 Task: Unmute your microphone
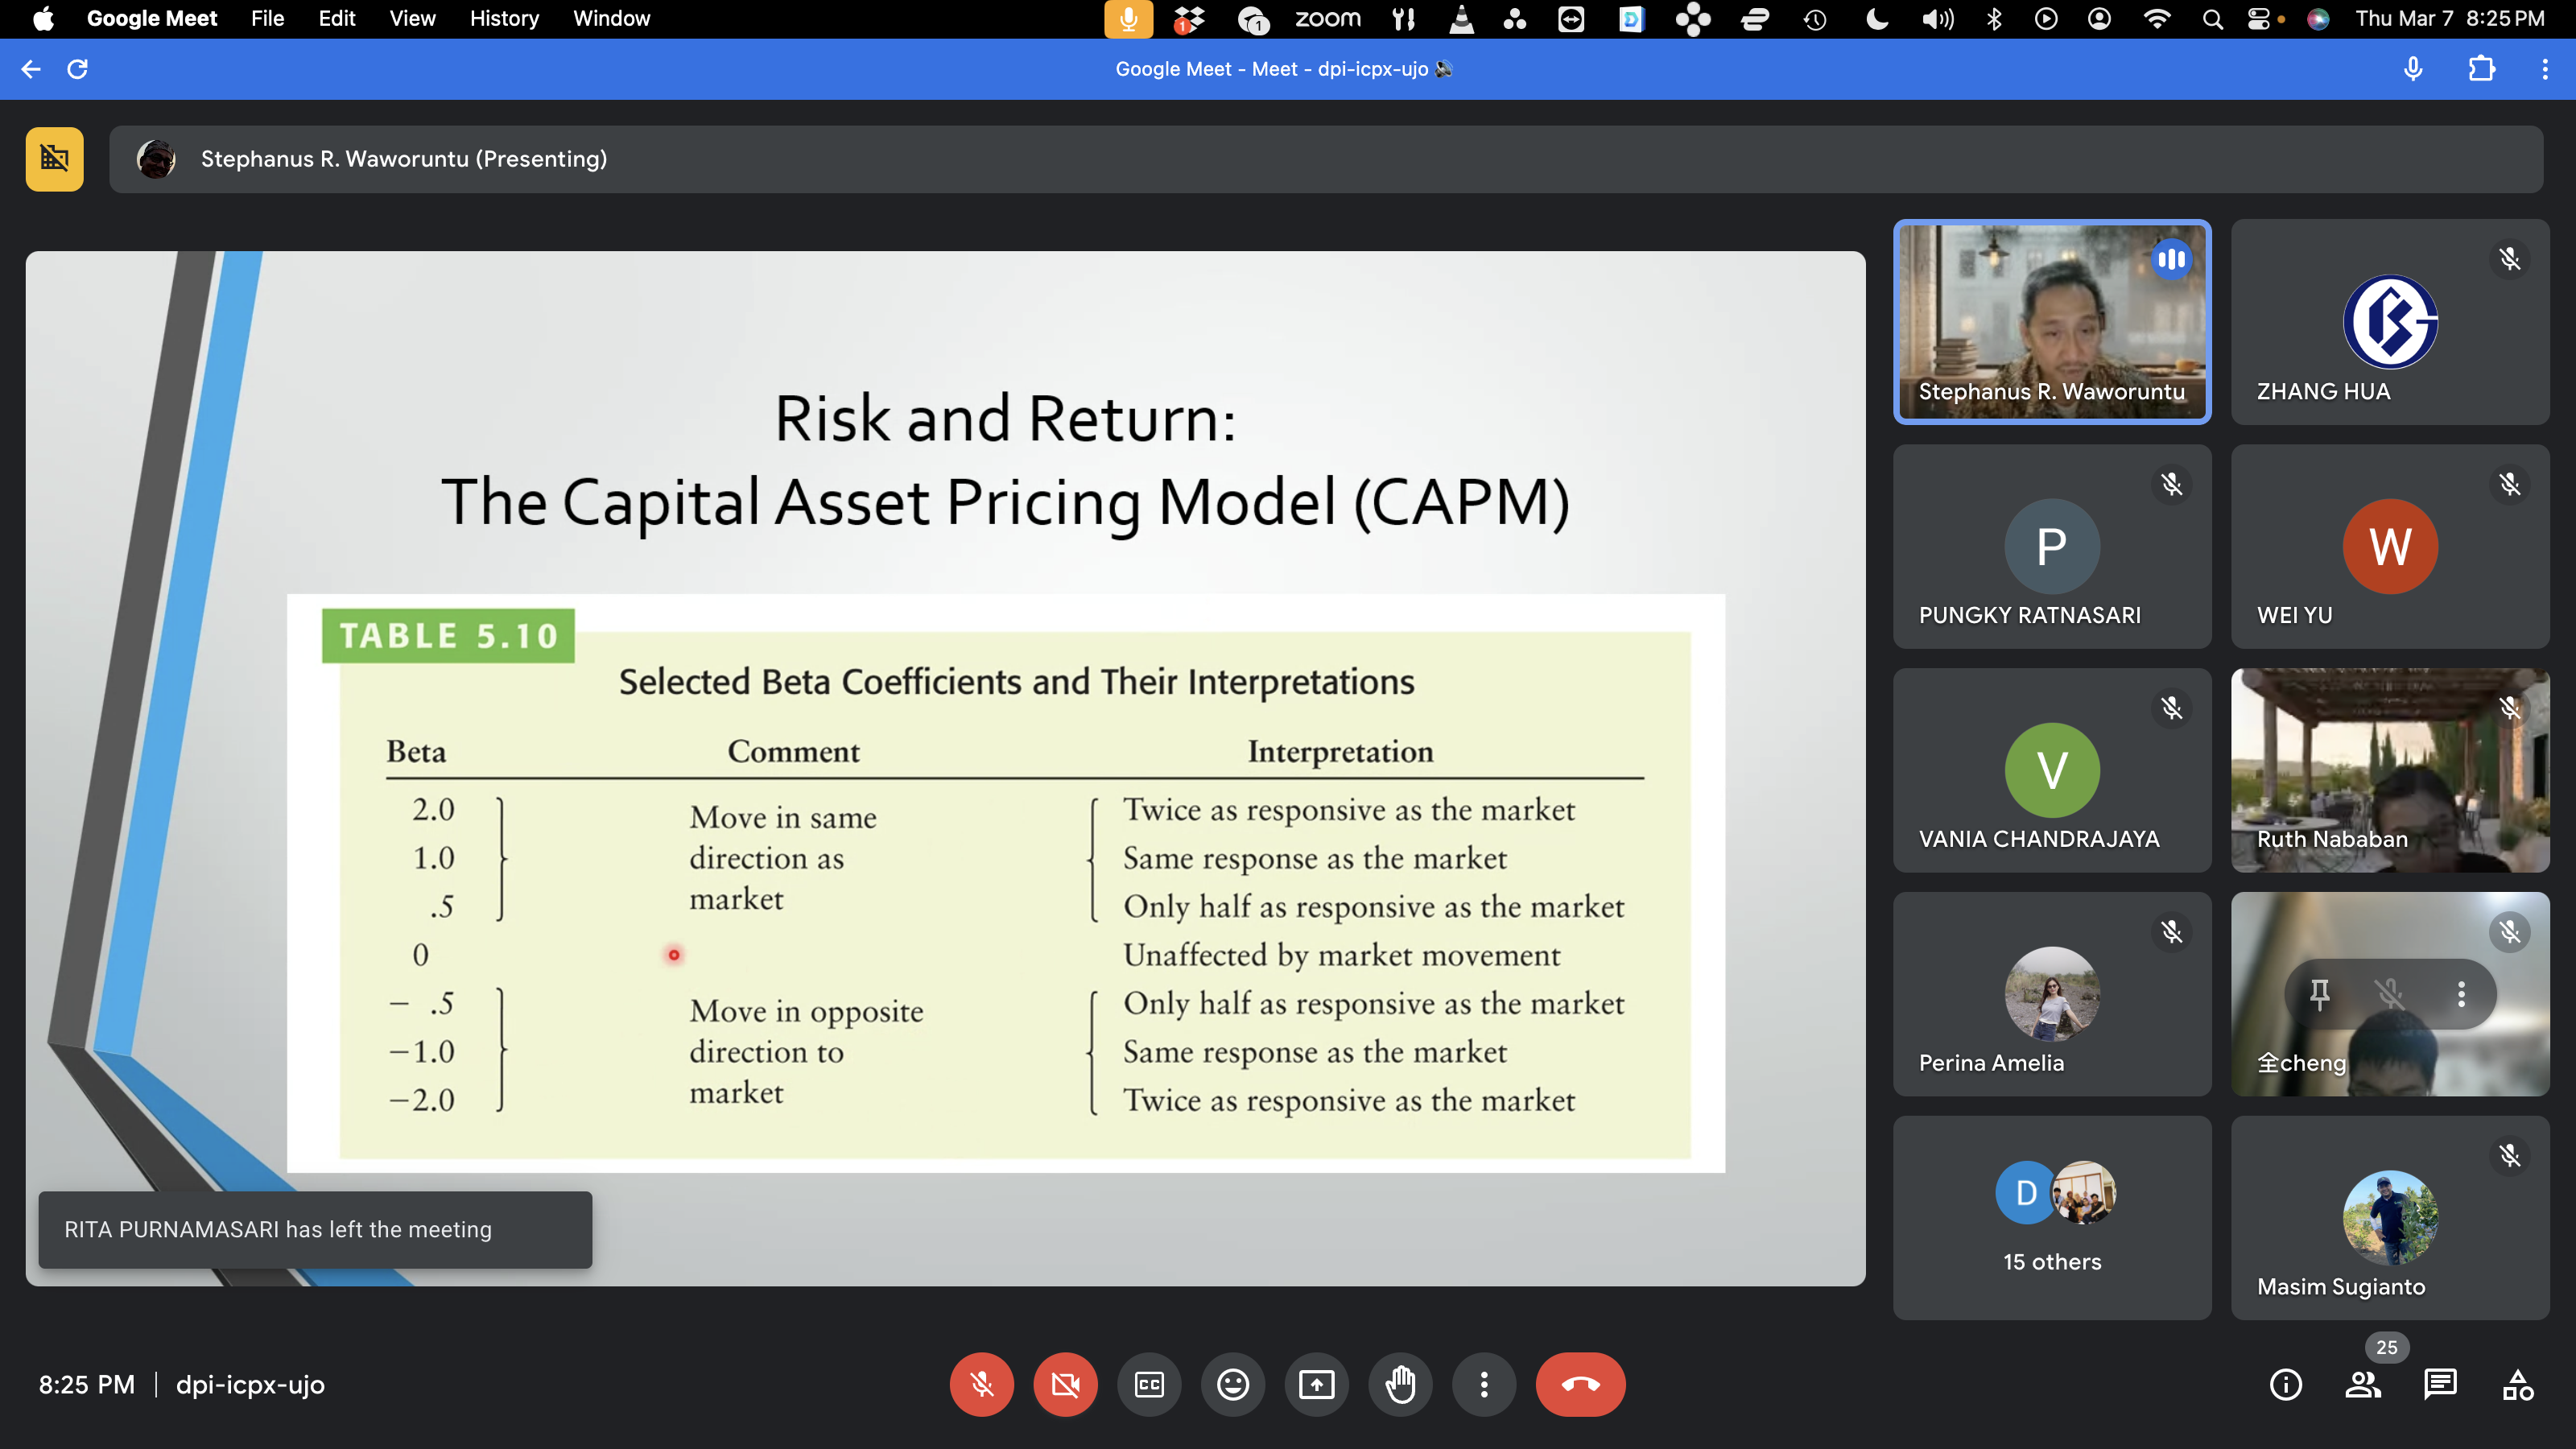[981, 1385]
